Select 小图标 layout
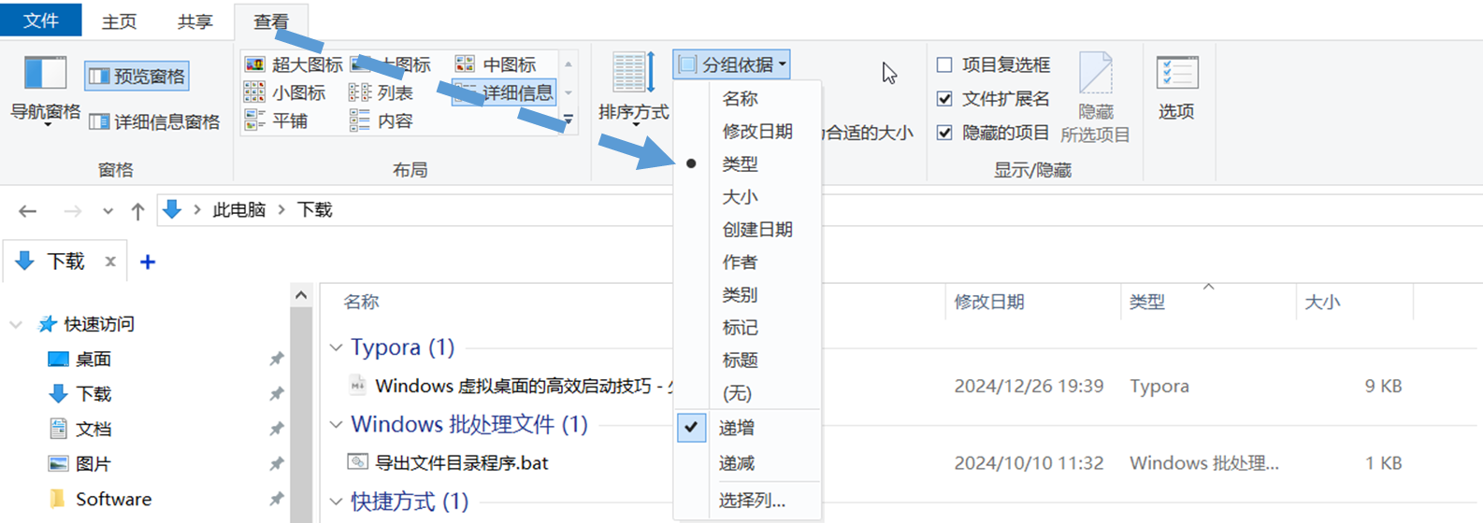The image size is (1483, 523). (285, 92)
